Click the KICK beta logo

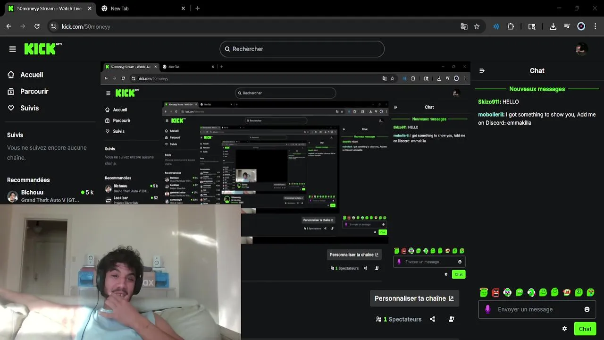43,49
